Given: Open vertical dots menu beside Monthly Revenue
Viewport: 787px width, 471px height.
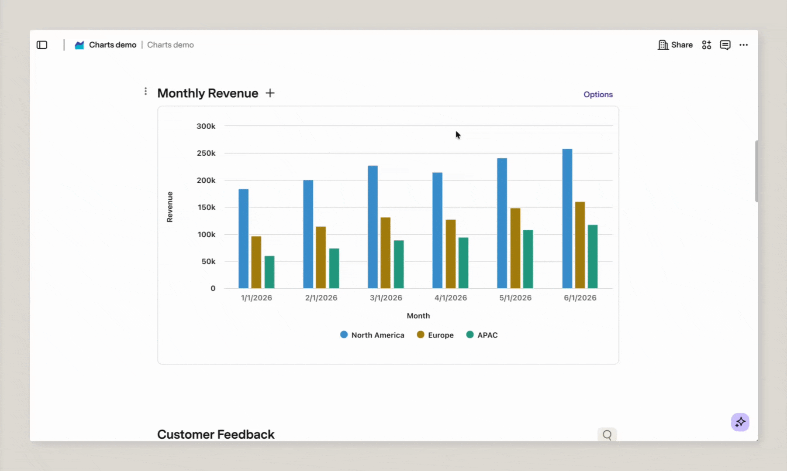Looking at the screenshot, I should [x=145, y=92].
